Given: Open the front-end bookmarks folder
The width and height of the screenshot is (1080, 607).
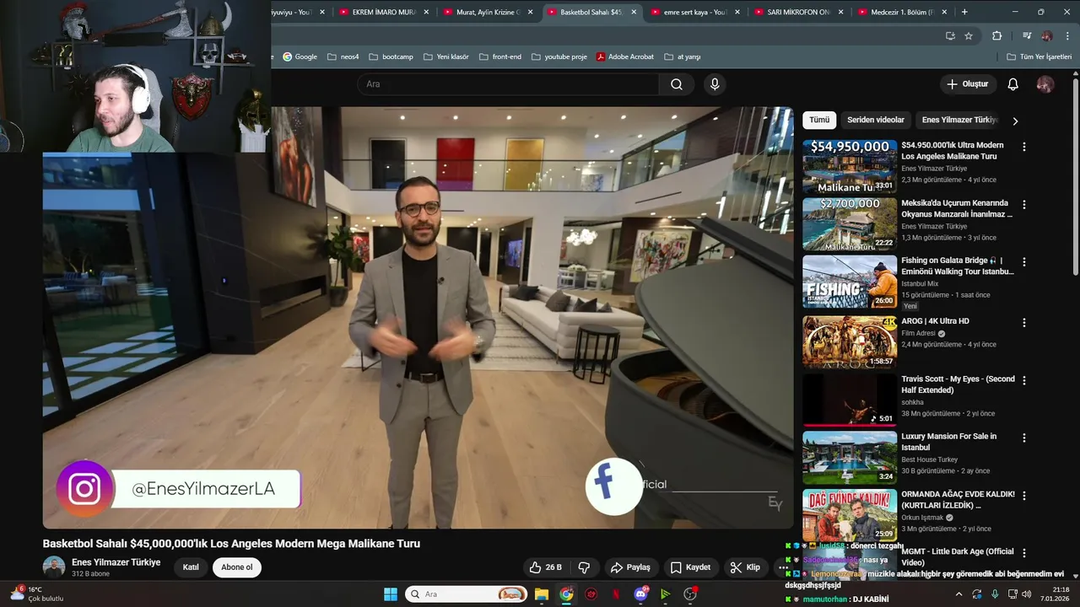Looking at the screenshot, I should point(499,56).
